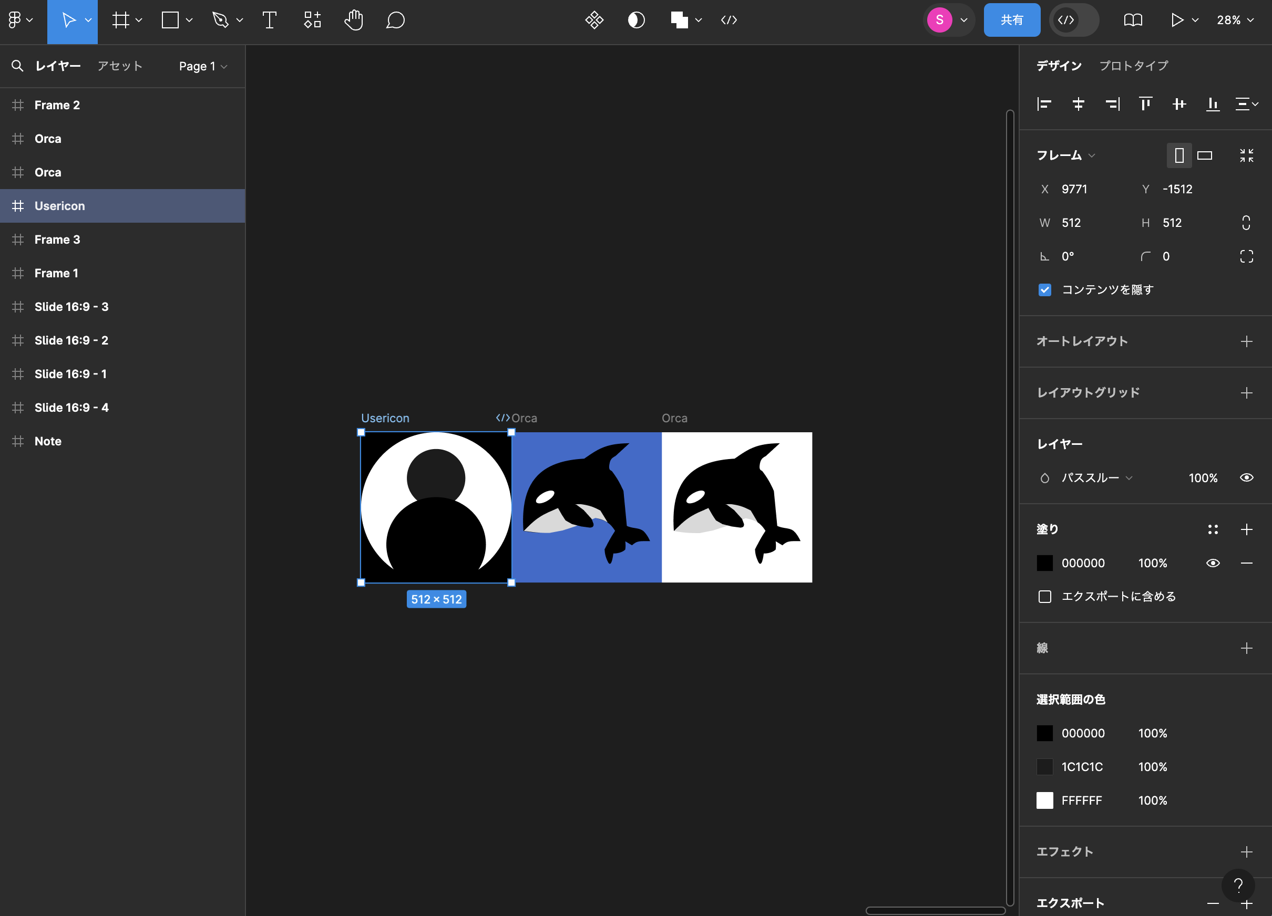Screen dimensions: 1272x916
Task: Click the FFFFFF selection color swatch
Action: pos(1044,800)
